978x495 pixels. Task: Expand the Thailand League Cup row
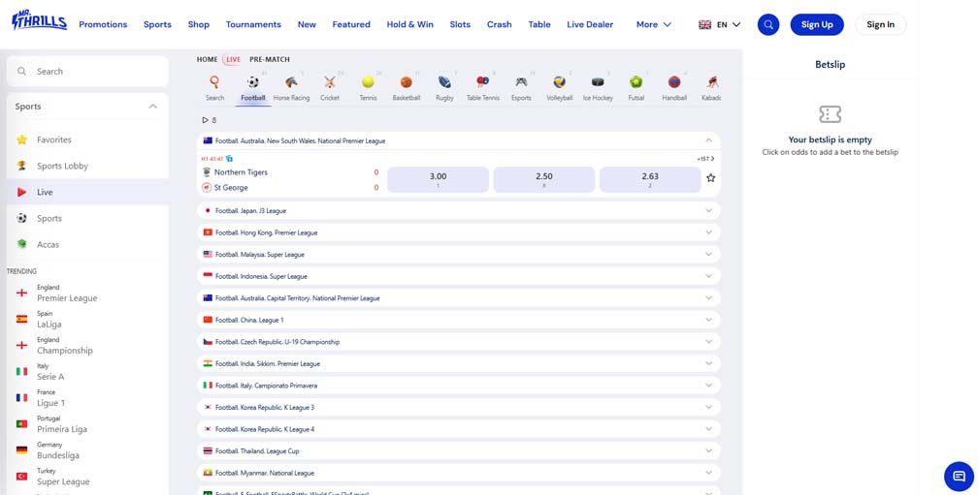coord(458,450)
